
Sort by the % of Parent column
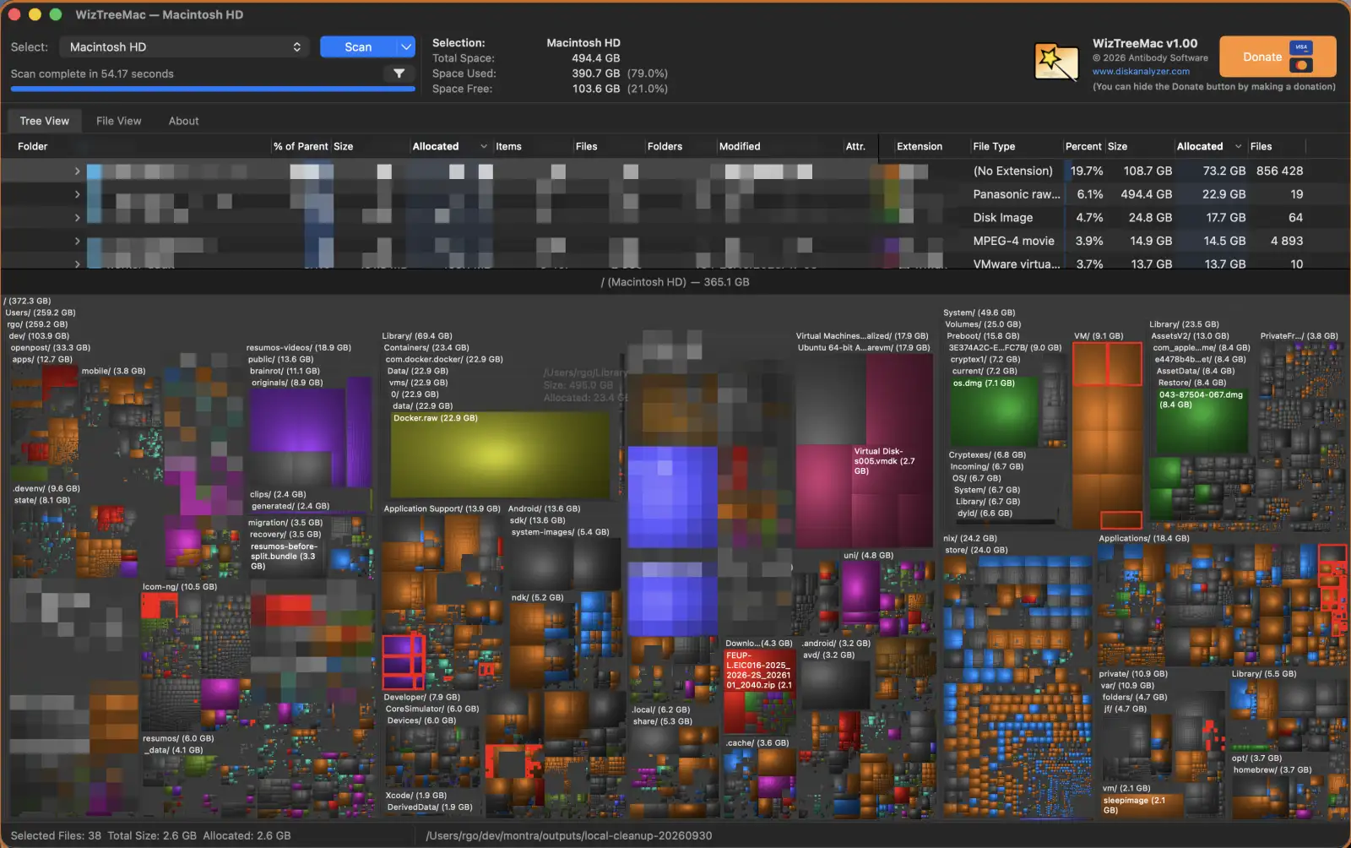[x=301, y=146]
